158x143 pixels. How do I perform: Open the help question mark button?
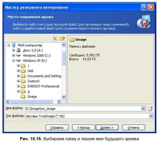click(144, 7)
